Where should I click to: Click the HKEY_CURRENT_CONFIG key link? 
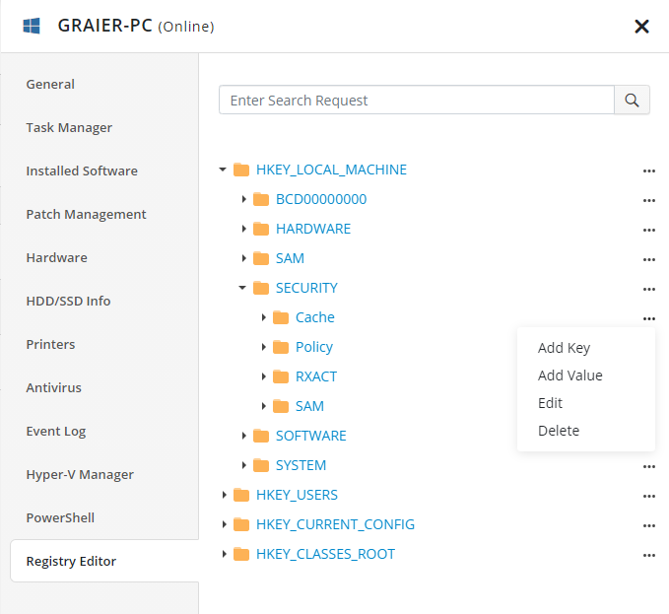pos(335,524)
